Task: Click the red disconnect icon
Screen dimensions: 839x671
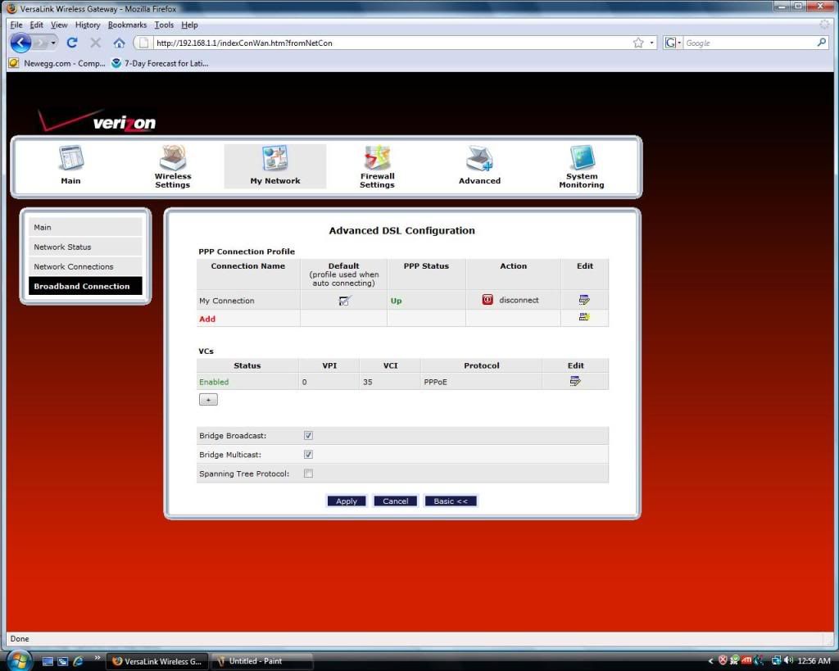Action: pos(488,300)
